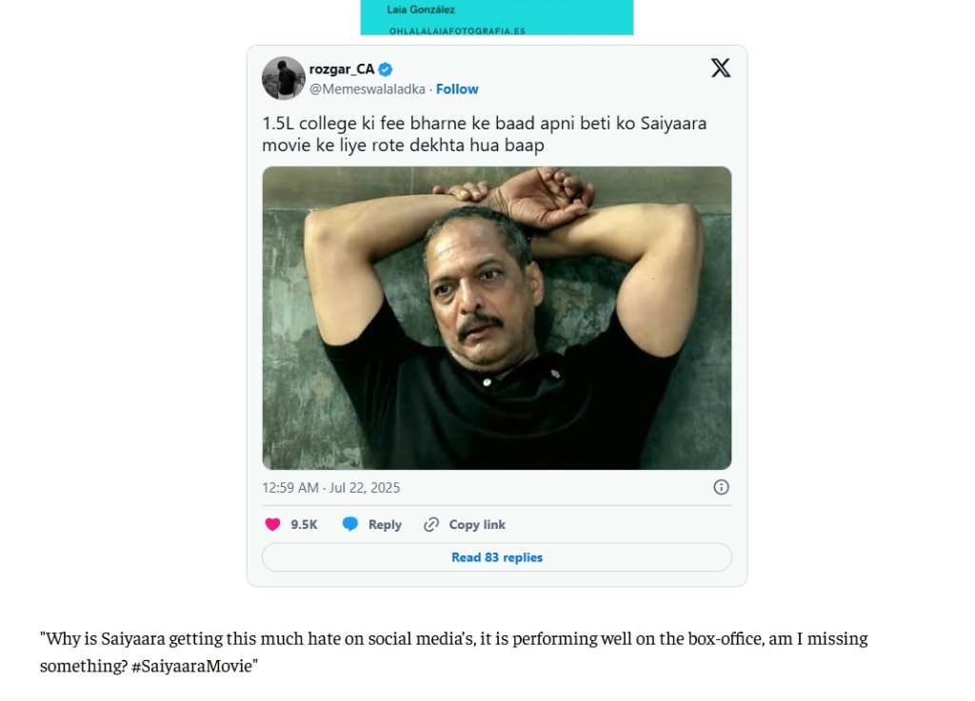Click the X logo in the tweet
The image size is (975, 701).
(x=721, y=68)
